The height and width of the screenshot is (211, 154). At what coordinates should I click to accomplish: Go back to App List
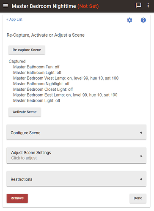(x=14, y=19)
